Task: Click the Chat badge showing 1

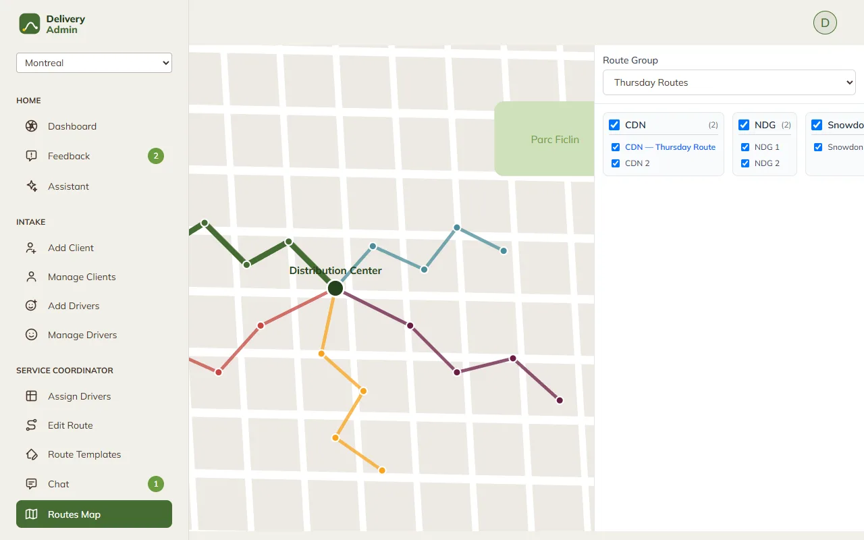Action: 156,484
